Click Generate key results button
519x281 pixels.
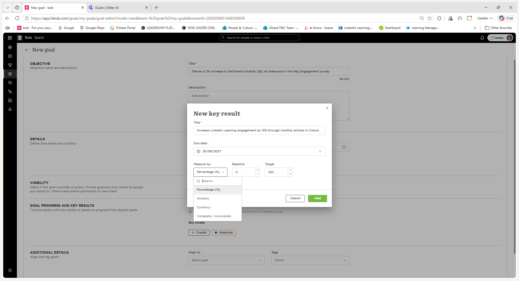pos(224,233)
